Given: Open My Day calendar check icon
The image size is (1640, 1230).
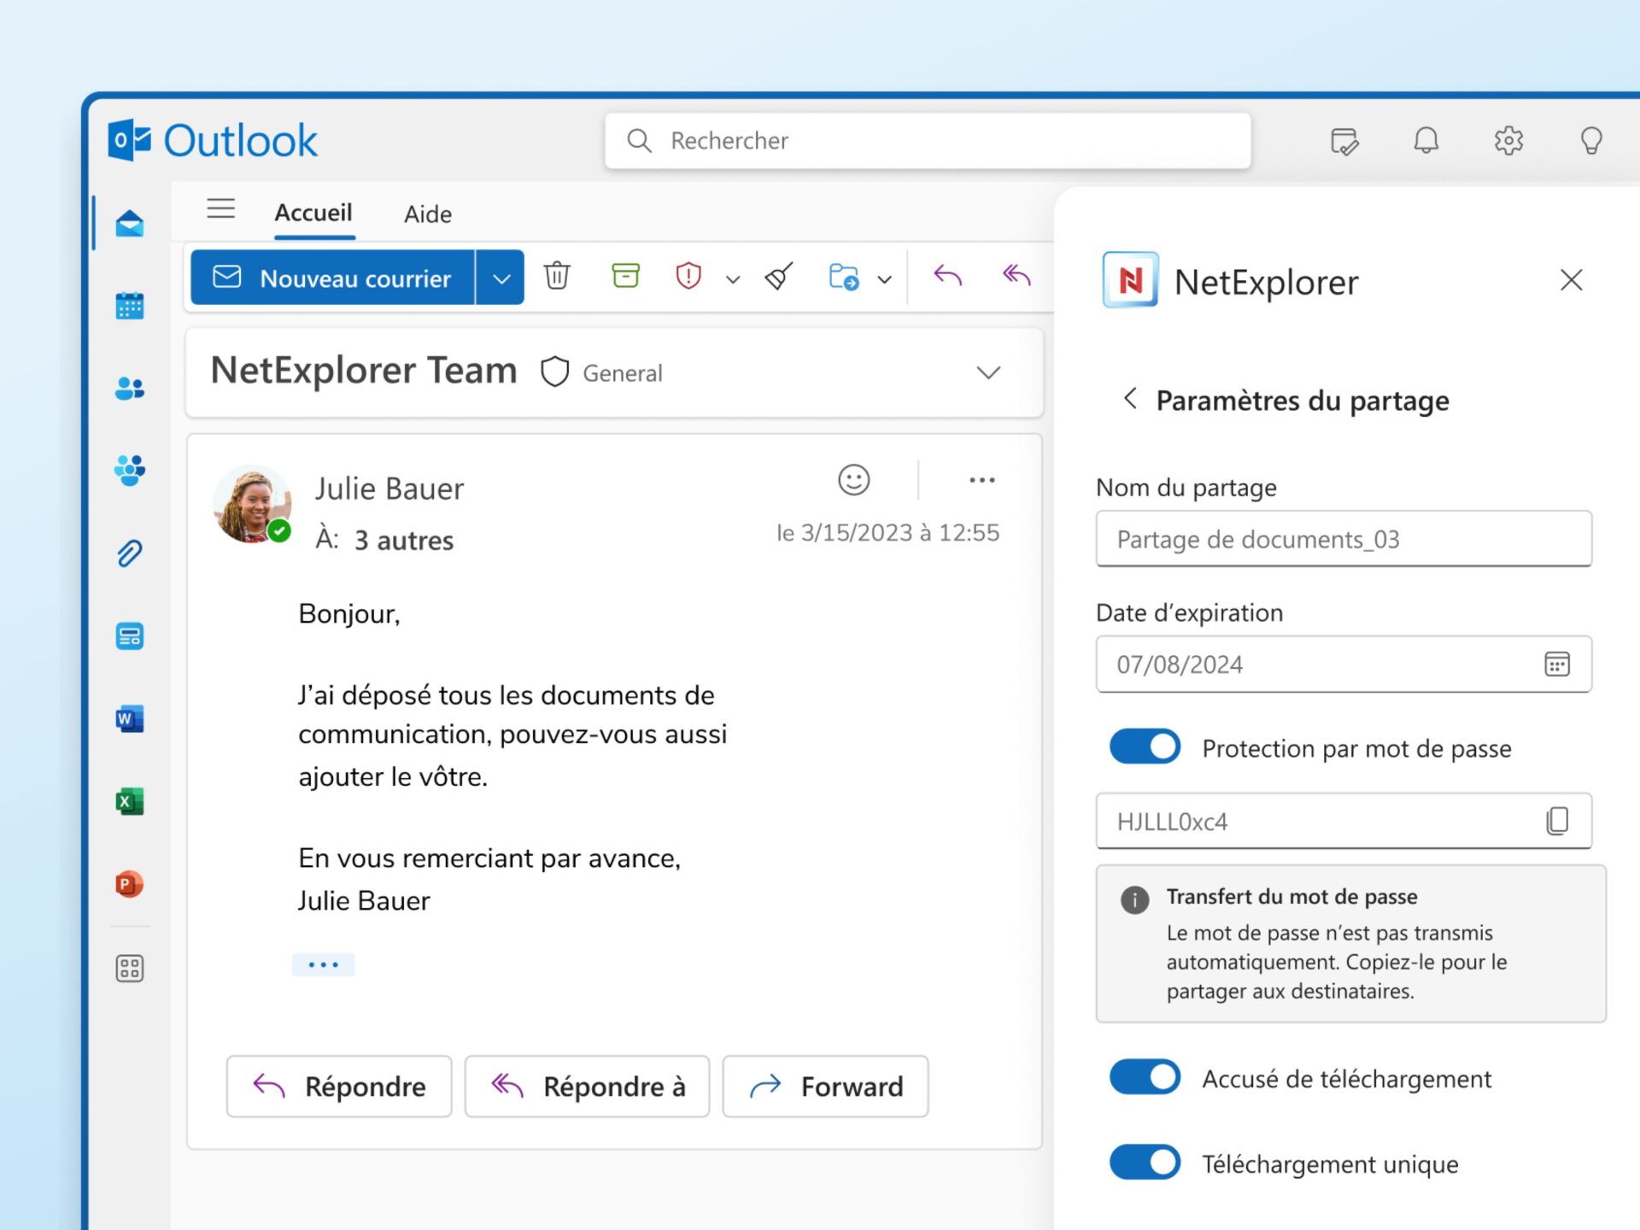Looking at the screenshot, I should click(1344, 141).
